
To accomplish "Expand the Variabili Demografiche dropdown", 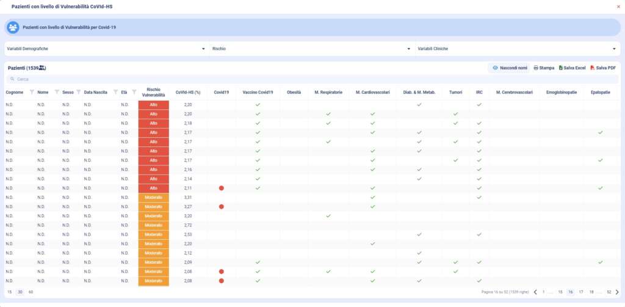I will (105, 48).
